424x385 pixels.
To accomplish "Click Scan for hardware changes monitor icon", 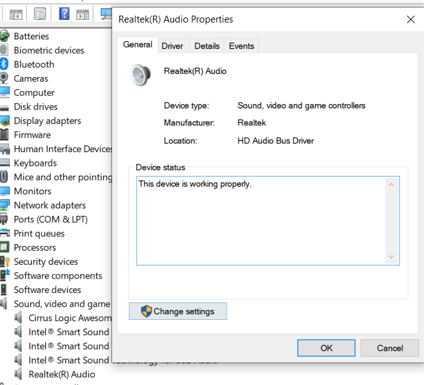I will click(x=106, y=14).
